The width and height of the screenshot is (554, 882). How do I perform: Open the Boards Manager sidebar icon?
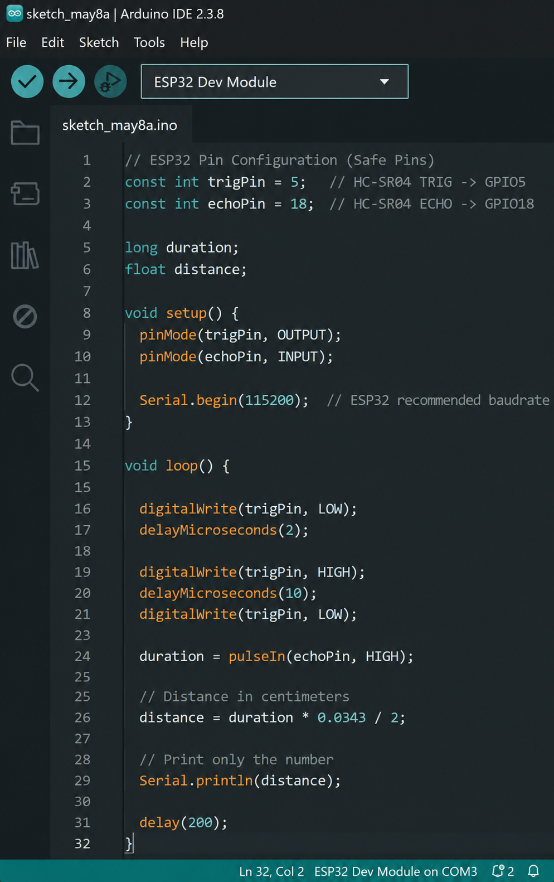25,193
